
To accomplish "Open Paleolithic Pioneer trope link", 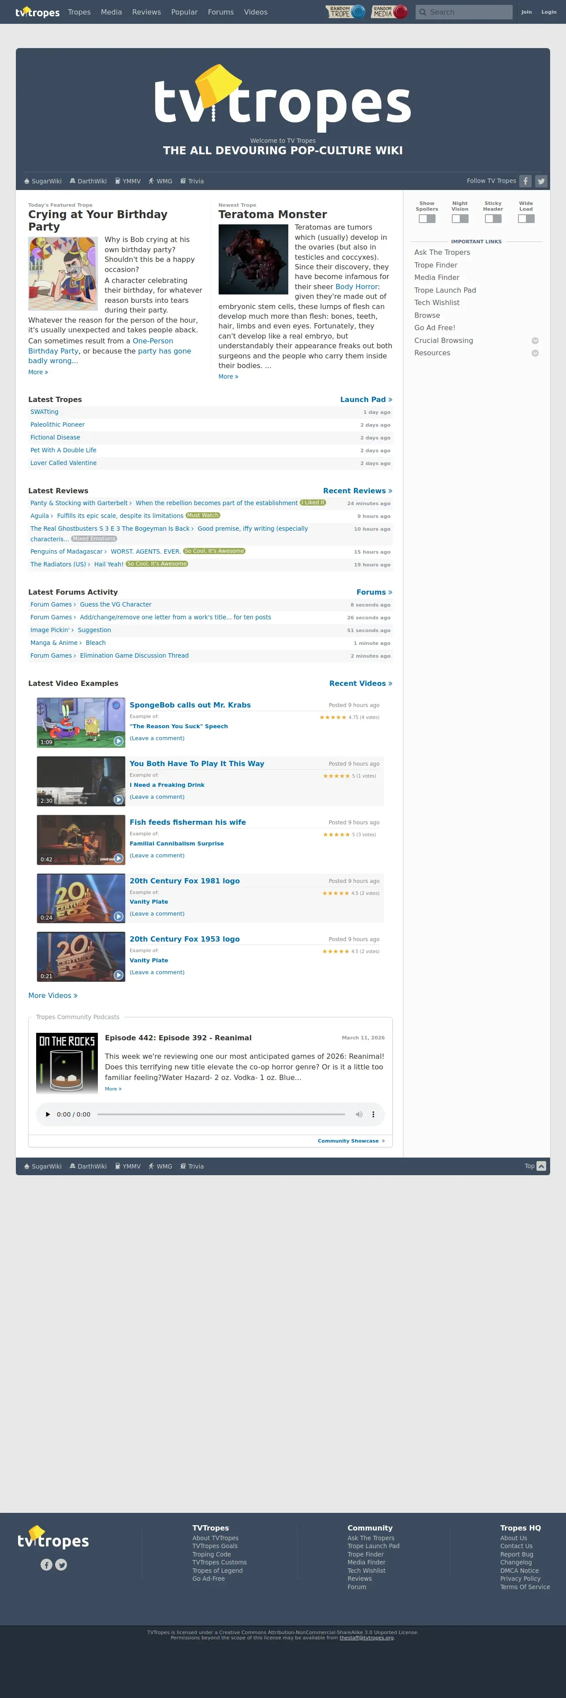I will tap(57, 424).
